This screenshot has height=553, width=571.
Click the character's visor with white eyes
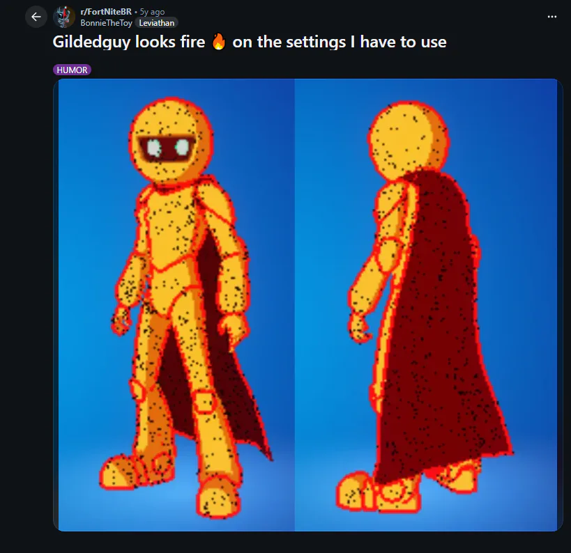pos(166,147)
